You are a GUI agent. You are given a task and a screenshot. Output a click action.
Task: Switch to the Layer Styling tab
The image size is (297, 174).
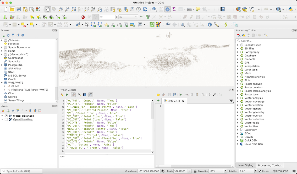click(x=245, y=165)
